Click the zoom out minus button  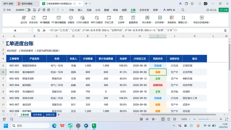click(x=194, y=119)
